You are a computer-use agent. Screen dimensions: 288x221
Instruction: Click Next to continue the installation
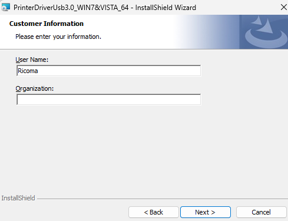pyautogui.click(x=206, y=212)
